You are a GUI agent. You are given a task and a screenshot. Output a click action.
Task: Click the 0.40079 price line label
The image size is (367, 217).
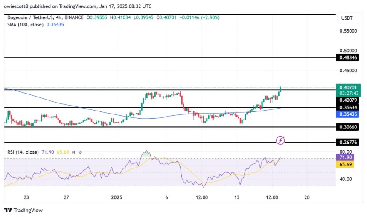[347, 100]
